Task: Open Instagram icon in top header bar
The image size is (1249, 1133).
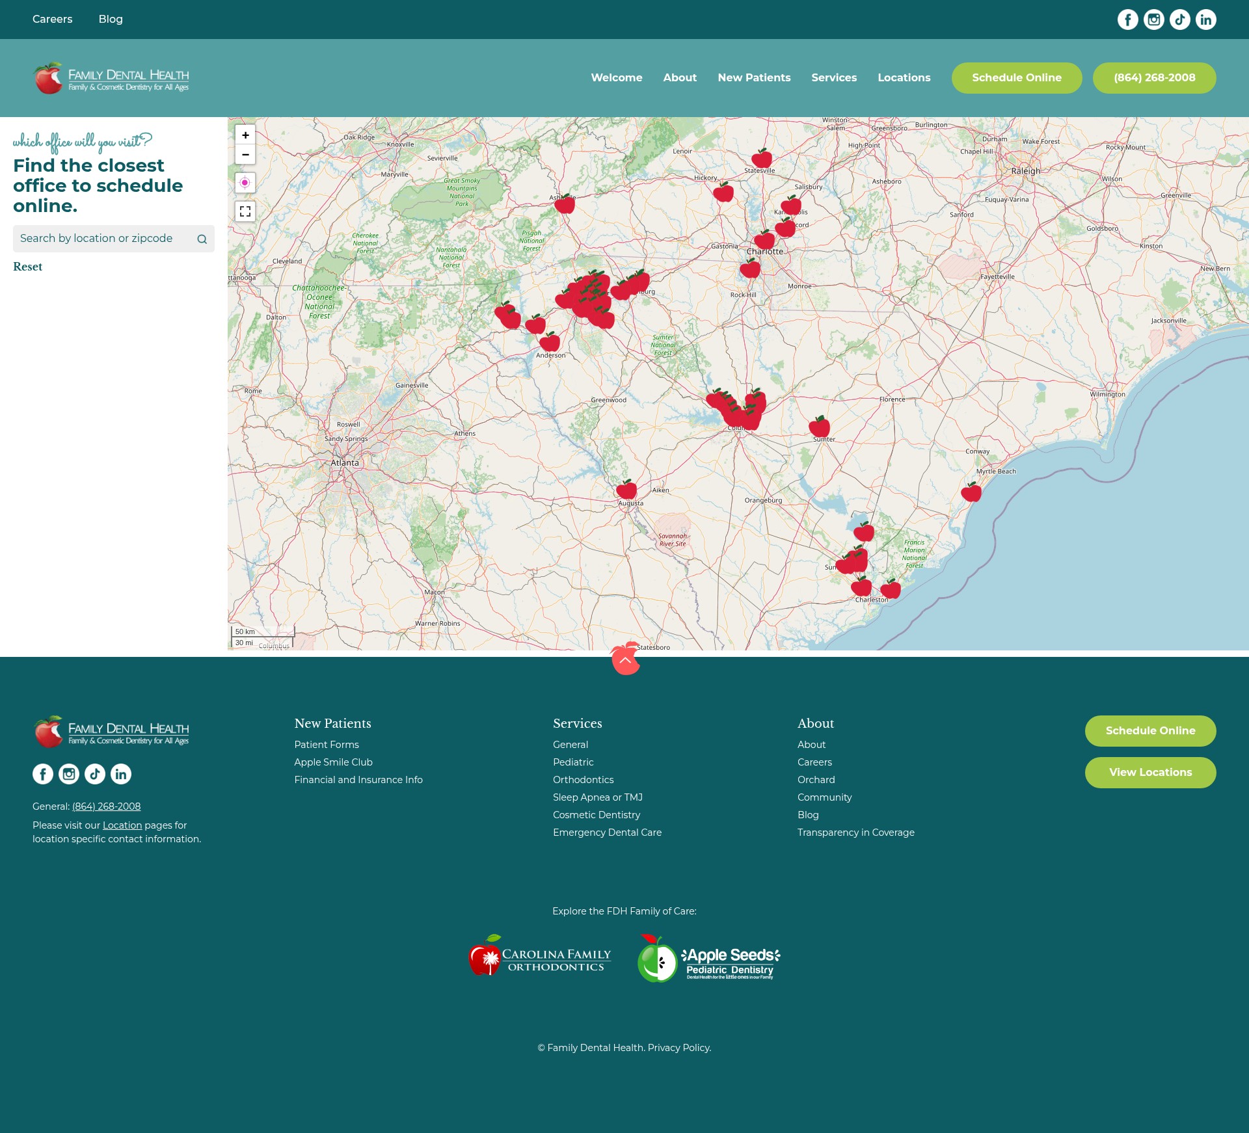Action: tap(1154, 20)
